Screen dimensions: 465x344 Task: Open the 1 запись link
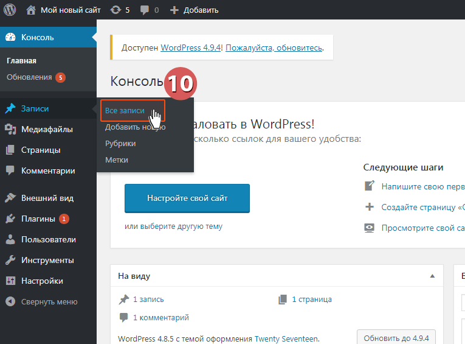(x=148, y=299)
